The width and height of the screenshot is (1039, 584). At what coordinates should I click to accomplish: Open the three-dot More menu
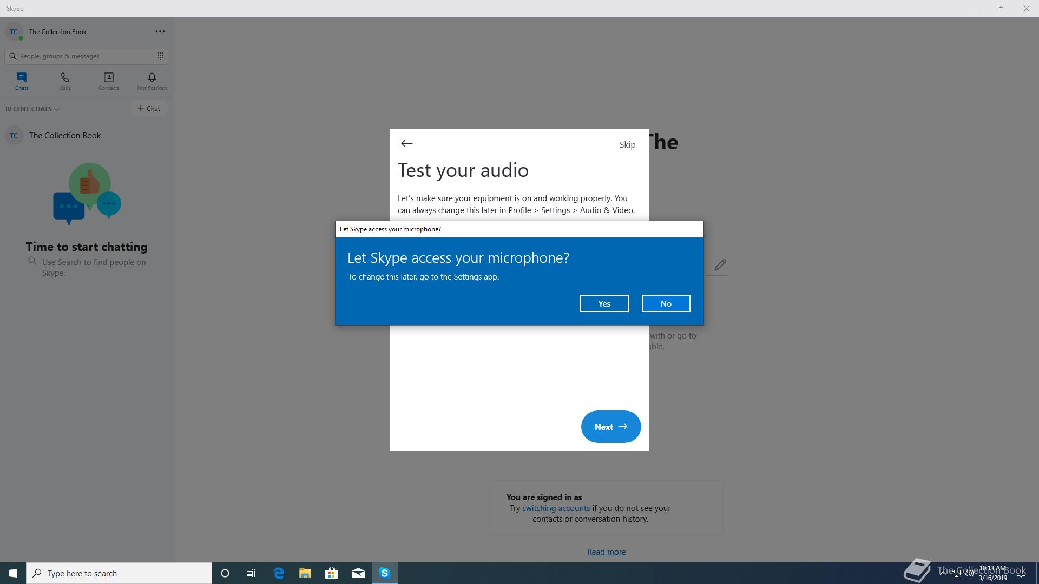click(x=160, y=31)
